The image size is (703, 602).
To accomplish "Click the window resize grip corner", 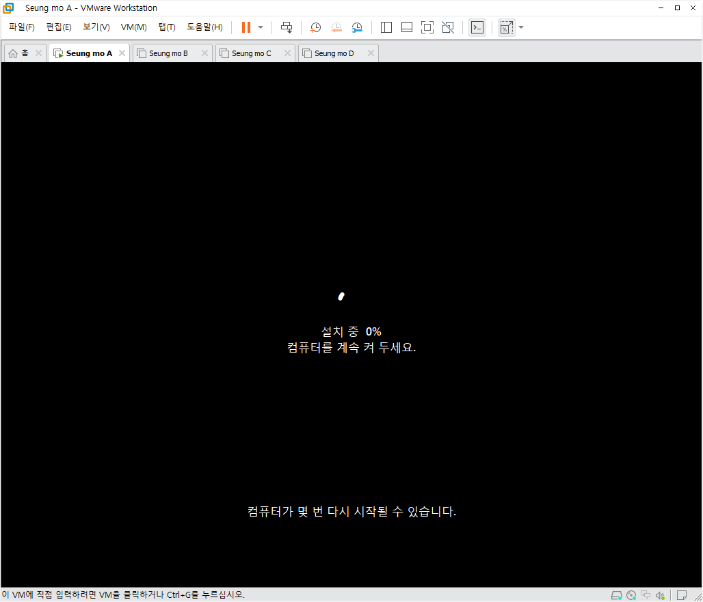I will (698, 597).
